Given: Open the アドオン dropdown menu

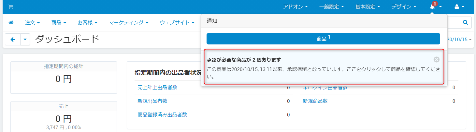Looking at the screenshot, I should pos(295,7).
